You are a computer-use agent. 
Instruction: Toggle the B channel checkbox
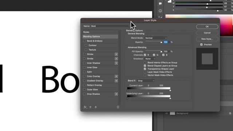[163, 55]
